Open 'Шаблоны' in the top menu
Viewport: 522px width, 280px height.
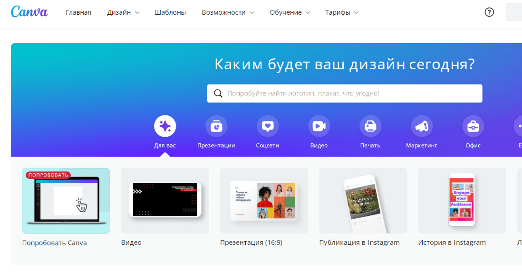pyautogui.click(x=170, y=12)
